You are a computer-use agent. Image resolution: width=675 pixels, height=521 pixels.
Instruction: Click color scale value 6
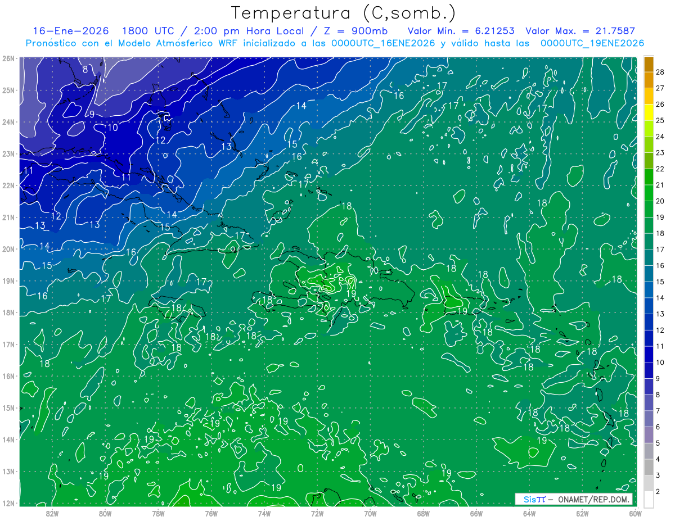658,427
